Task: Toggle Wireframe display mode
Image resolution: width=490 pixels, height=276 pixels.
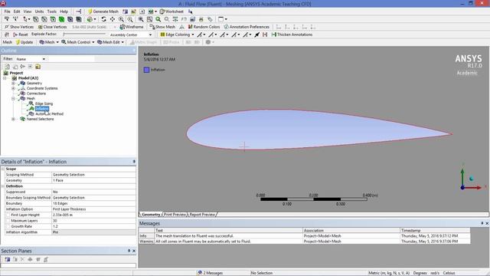Action: pos(132,27)
